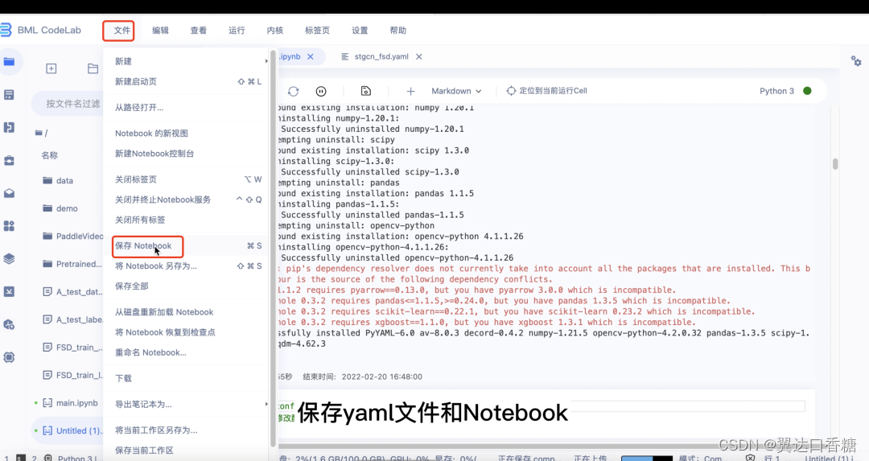Choose 下载 menu entry
869x461 pixels.
pos(186,378)
